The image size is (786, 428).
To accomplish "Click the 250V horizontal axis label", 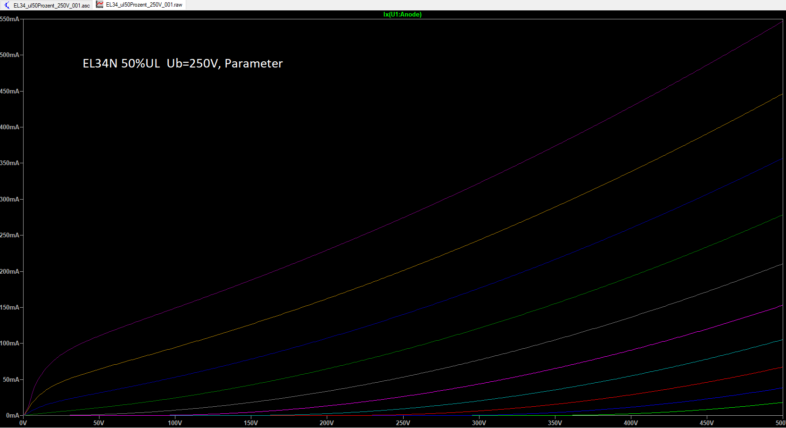I will tap(403, 423).
